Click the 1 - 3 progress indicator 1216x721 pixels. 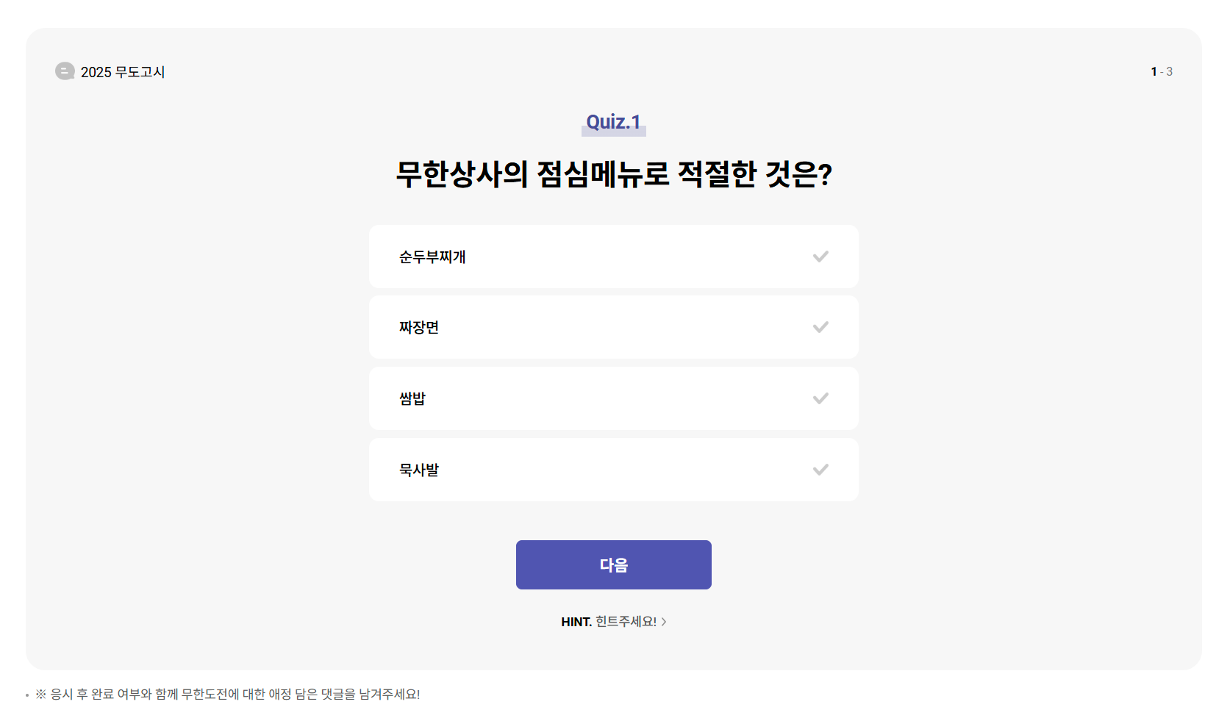tap(1161, 71)
